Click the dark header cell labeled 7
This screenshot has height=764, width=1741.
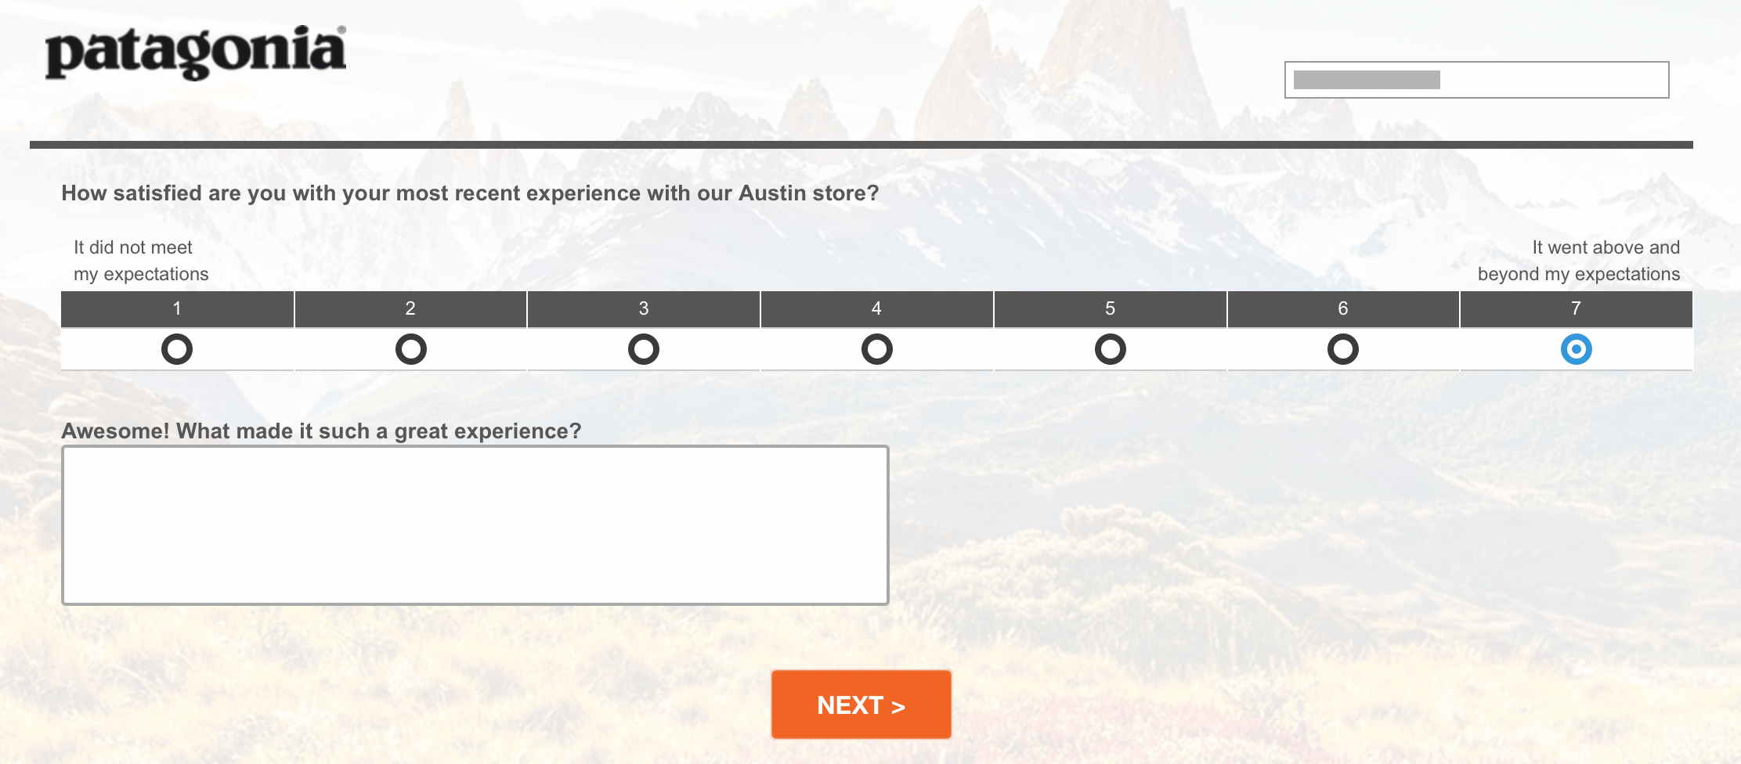point(1576,308)
